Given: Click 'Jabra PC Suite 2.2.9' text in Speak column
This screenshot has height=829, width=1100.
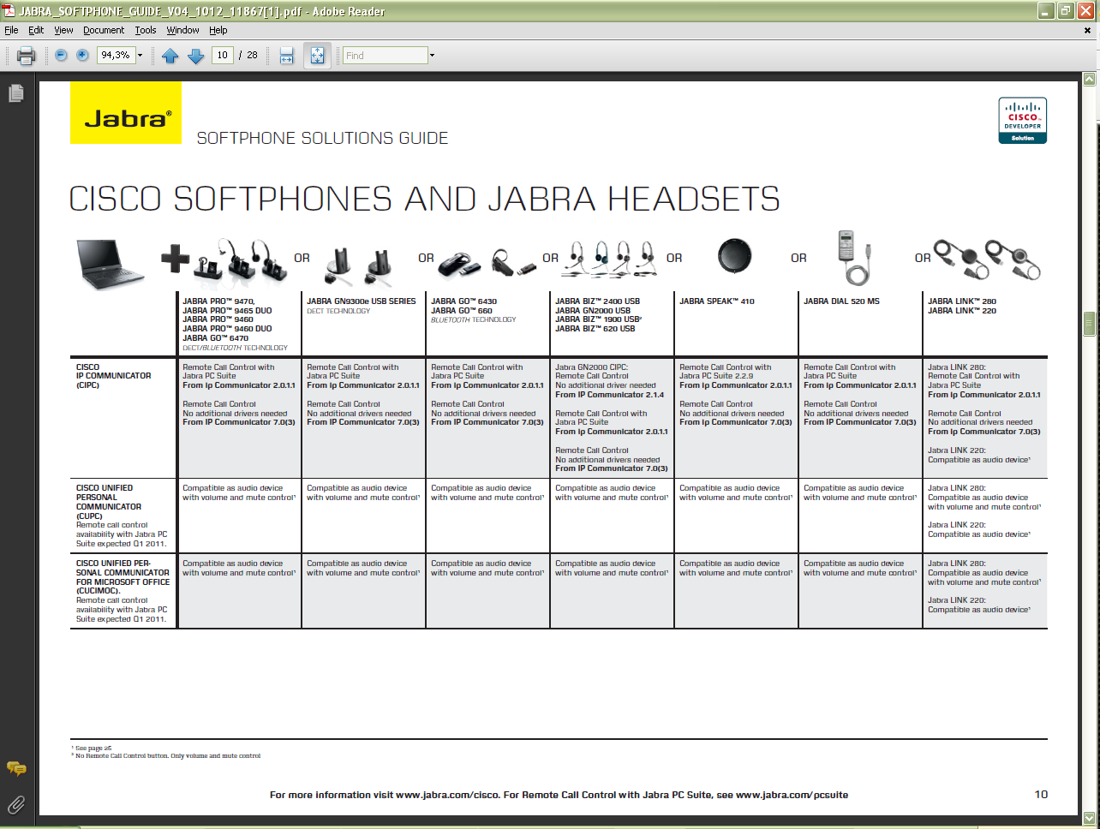Looking at the screenshot, I should (x=716, y=376).
